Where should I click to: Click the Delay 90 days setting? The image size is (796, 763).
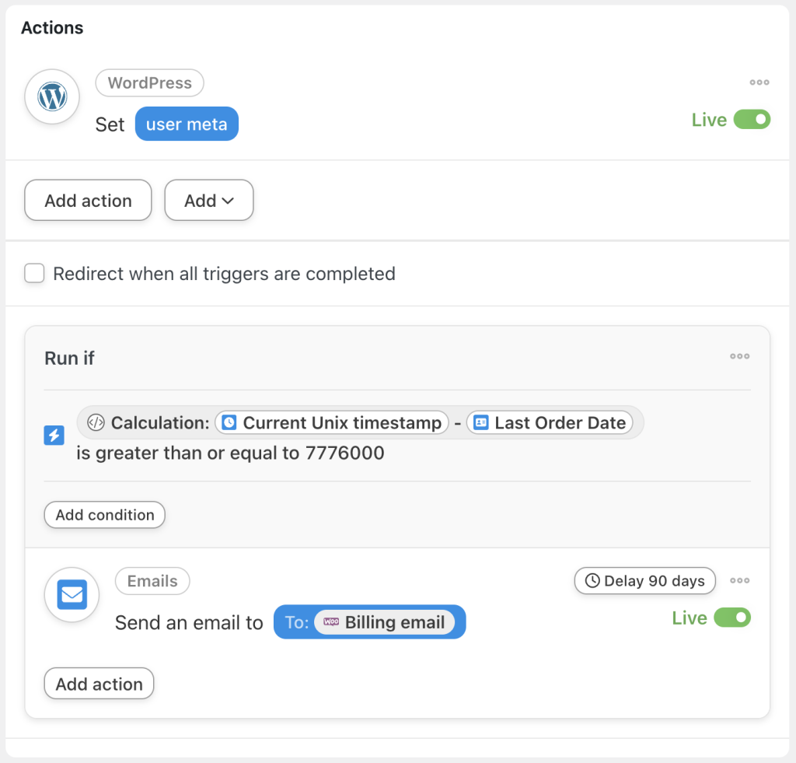pos(644,580)
